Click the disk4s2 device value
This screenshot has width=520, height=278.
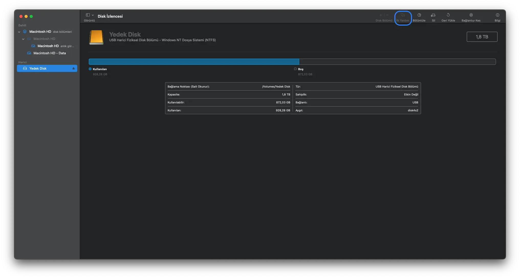(413, 111)
